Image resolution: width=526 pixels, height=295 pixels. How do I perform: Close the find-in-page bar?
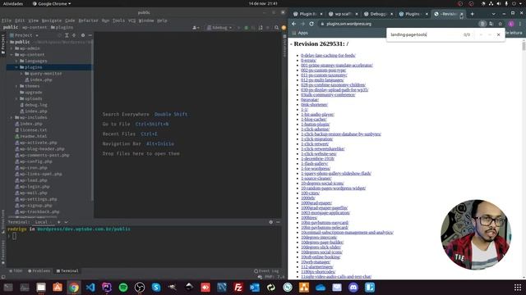(499, 34)
